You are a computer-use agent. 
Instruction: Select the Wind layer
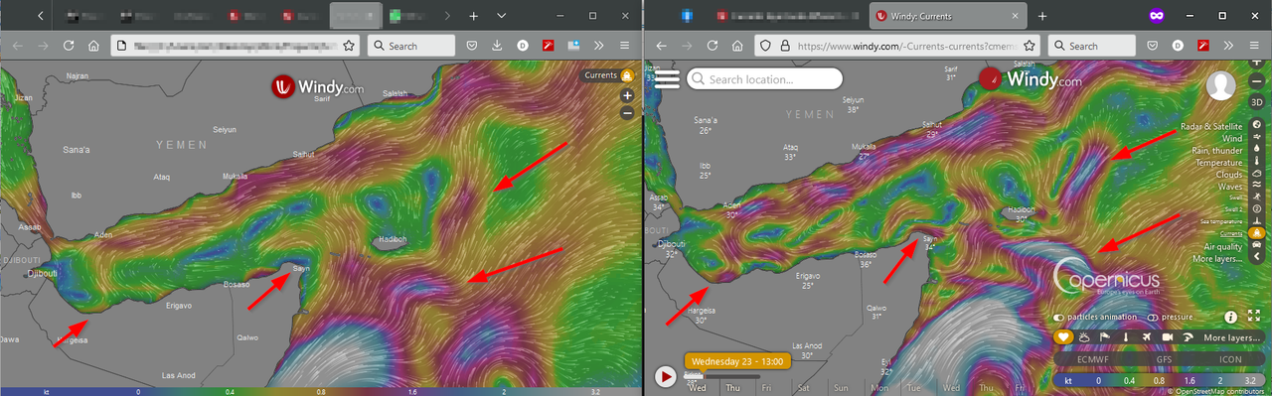pos(1231,138)
